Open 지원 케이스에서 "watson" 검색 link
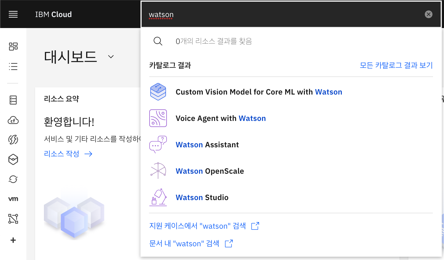 click(x=198, y=226)
